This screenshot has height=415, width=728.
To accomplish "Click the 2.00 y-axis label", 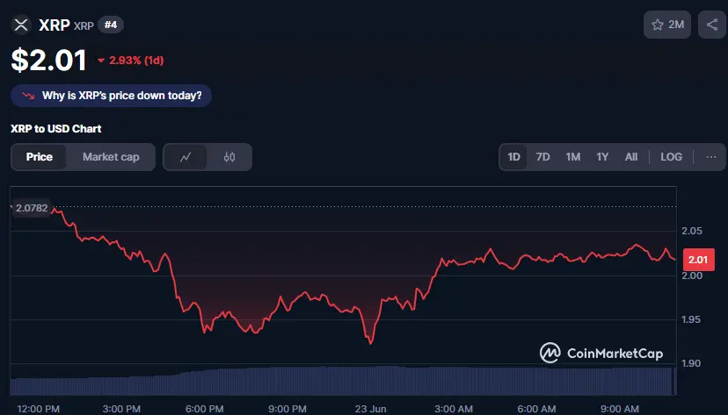I will click(x=692, y=275).
